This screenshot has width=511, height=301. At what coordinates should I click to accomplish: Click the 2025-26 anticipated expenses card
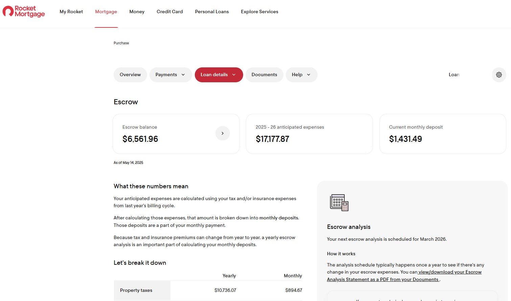309,134
